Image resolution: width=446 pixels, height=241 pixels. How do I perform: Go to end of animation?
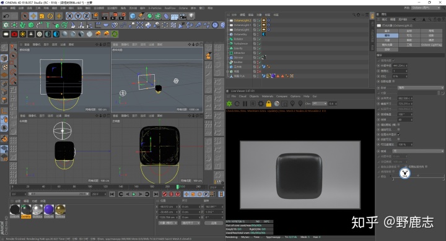155,194
